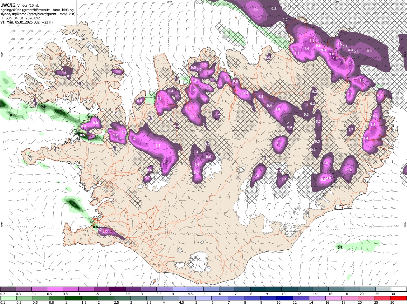The width and height of the screenshot is (407, 305).
Task: Select the '(+23 h)' forecast offset text
Action: (x=47, y=22)
